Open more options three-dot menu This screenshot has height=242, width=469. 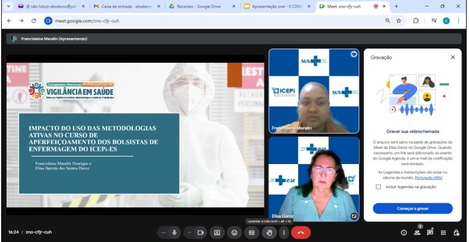coord(284,233)
